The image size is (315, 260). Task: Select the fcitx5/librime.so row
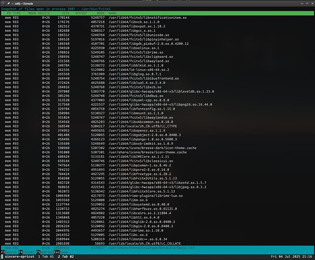[x=157, y=53]
